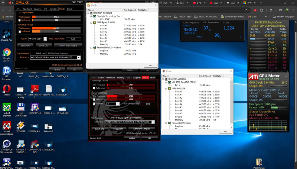Enable the Threads checkbox in red CPU-Z
This screenshot has height=169, width=297.
click(94, 104)
